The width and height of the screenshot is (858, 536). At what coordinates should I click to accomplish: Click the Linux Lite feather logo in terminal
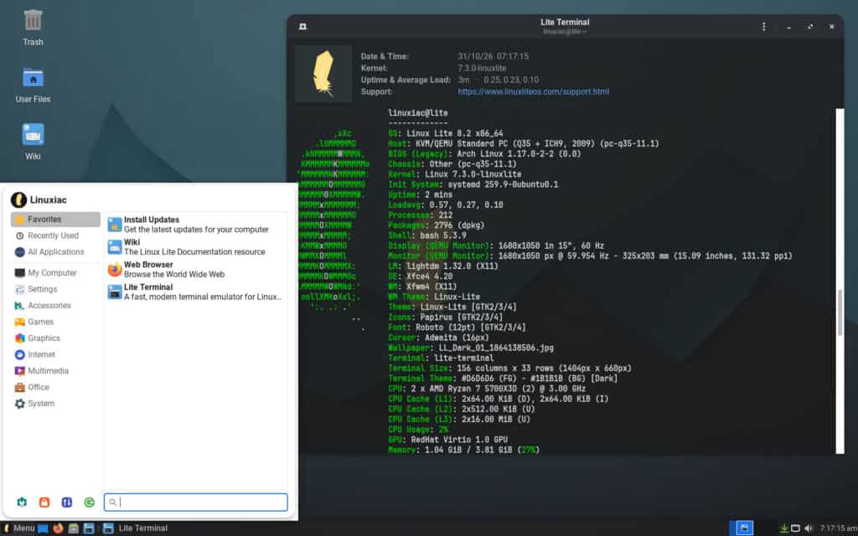[x=323, y=74]
